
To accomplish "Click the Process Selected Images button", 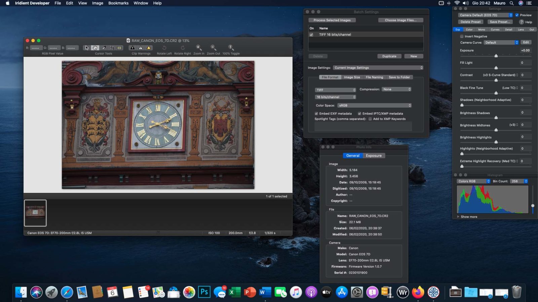I will [x=332, y=20].
